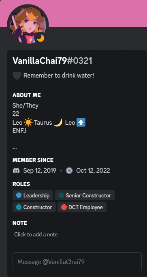Click the server icon beside Oct 12, 2022

(x=69, y=171)
